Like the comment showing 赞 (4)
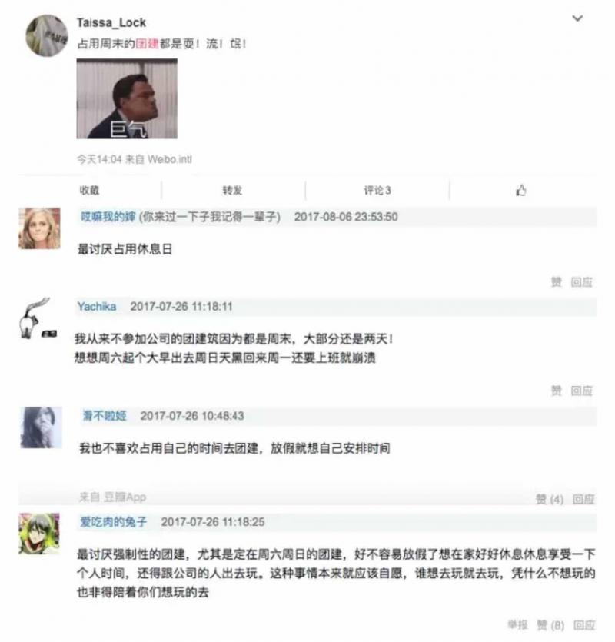Screen dimensions: 615x642 (x=550, y=499)
